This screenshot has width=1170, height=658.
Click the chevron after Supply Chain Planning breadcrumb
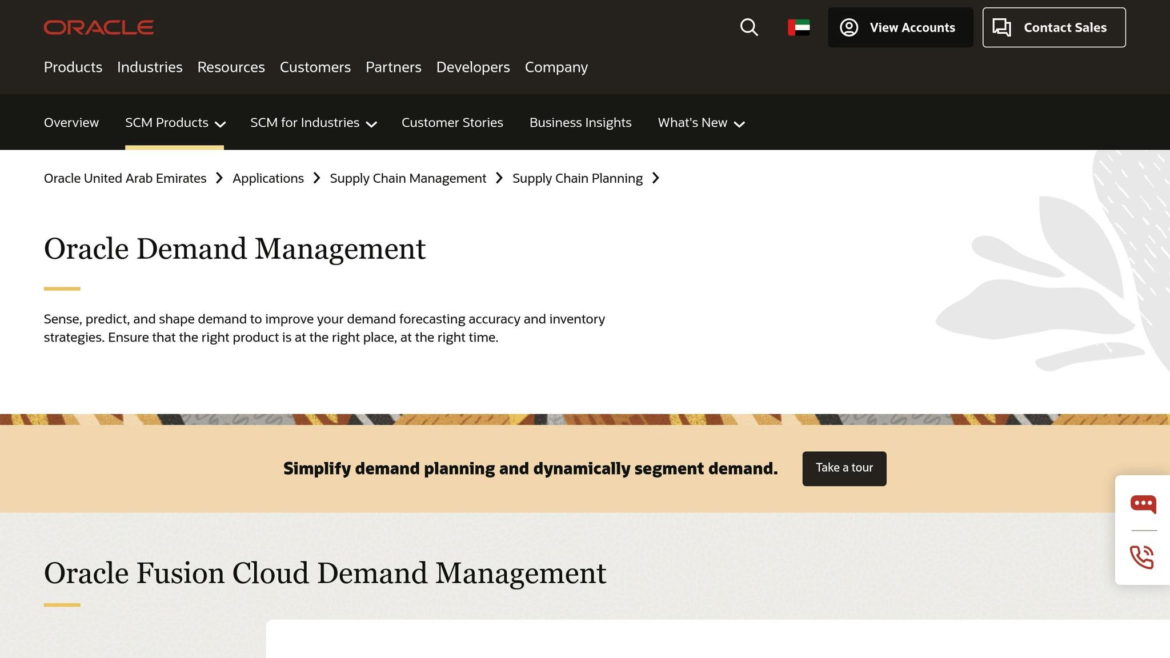pyautogui.click(x=656, y=178)
